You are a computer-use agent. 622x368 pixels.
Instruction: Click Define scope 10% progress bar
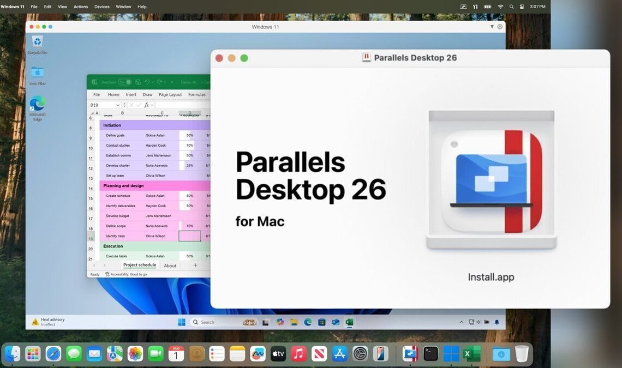click(190, 226)
